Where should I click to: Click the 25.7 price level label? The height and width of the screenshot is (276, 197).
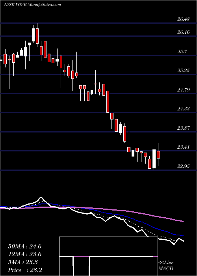[x=182, y=51]
